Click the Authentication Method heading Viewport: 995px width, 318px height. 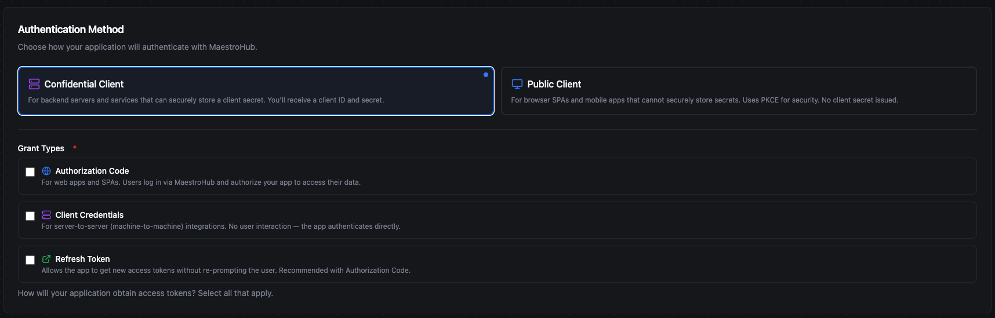(x=71, y=30)
